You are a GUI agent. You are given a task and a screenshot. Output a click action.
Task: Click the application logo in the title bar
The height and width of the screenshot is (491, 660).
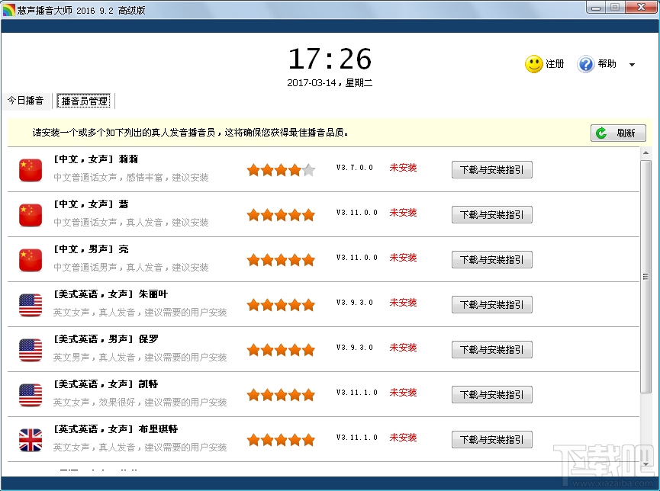click(10, 9)
